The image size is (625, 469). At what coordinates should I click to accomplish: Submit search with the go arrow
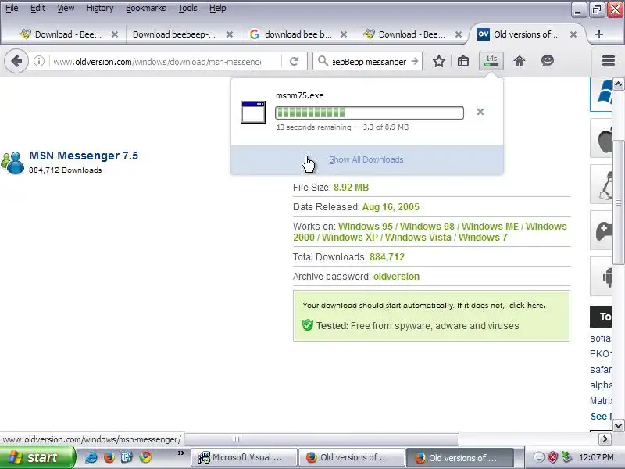click(x=415, y=62)
